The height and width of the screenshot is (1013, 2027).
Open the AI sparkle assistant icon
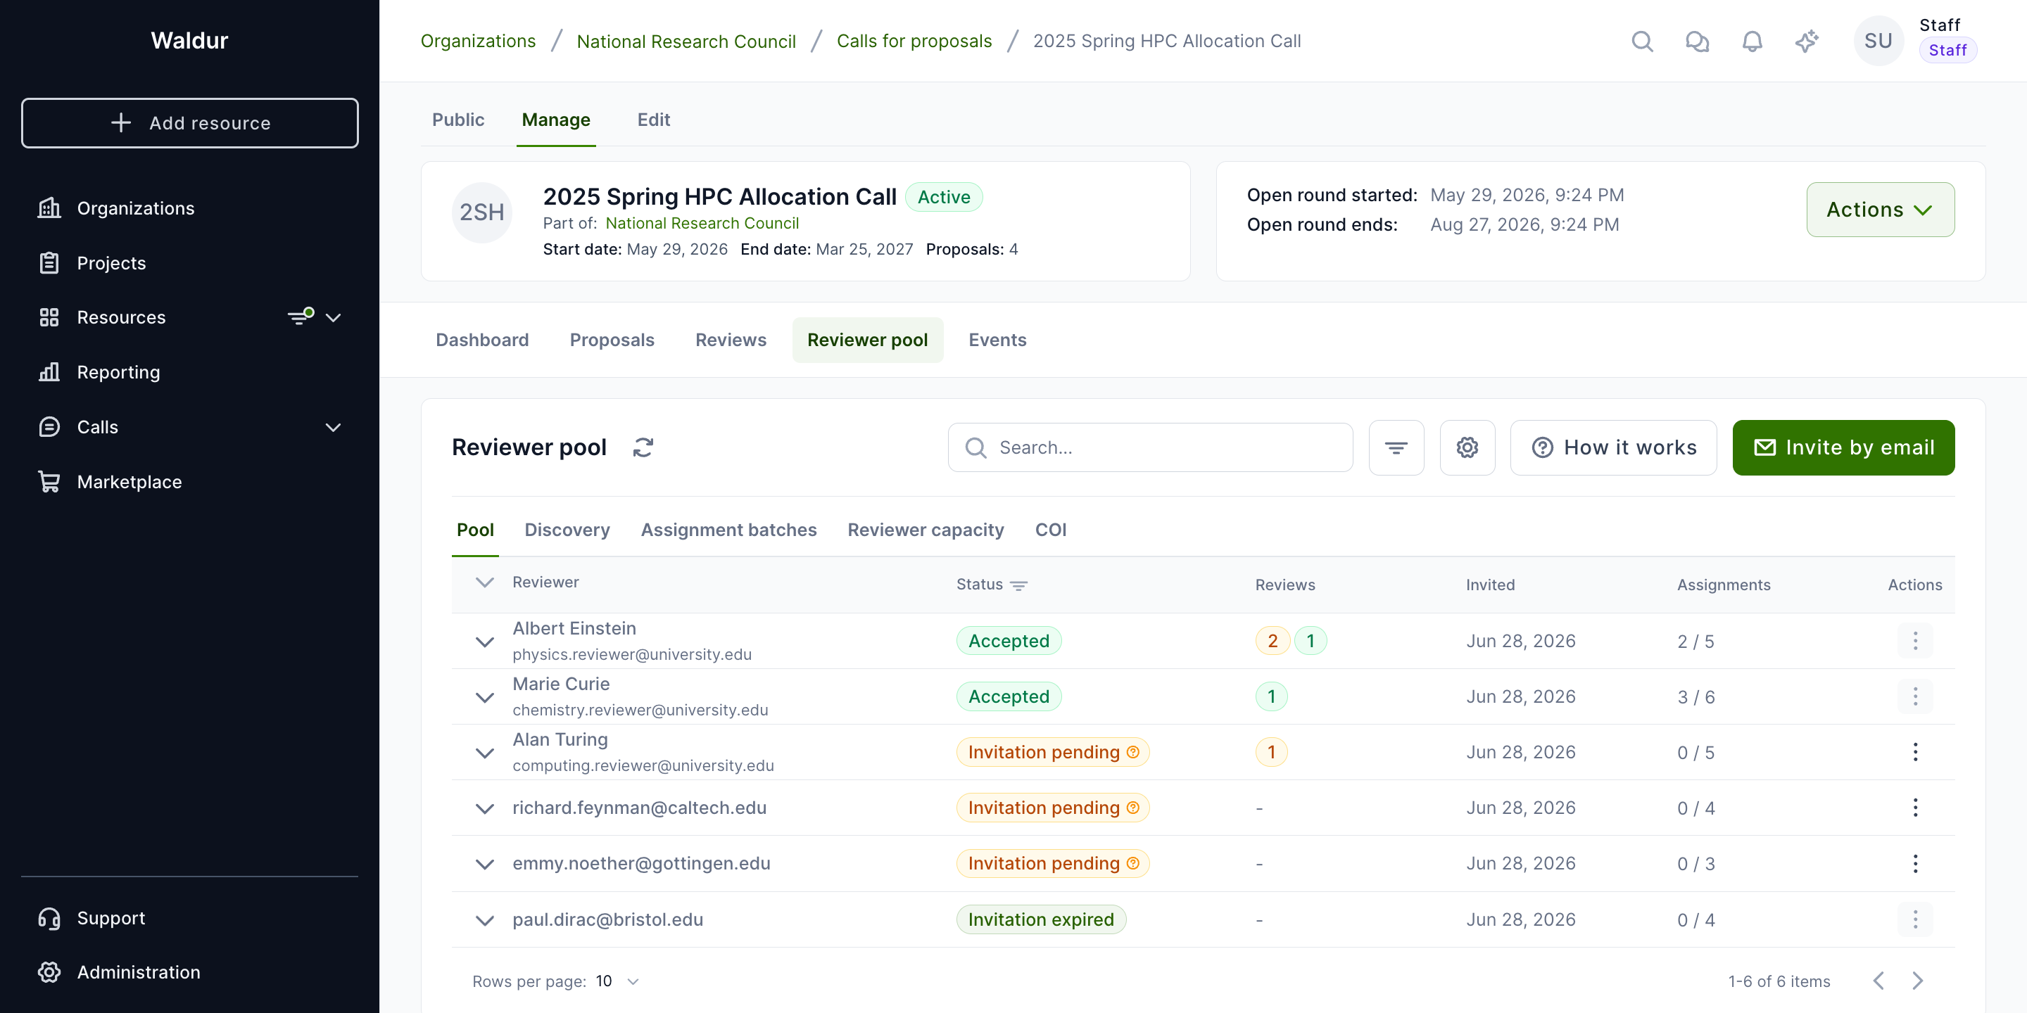tap(1807, 41)
